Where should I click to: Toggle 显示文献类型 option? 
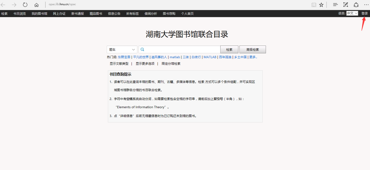coord(119,64)
